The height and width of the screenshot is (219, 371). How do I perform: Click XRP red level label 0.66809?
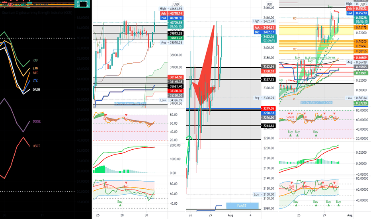tap(361, 58)
